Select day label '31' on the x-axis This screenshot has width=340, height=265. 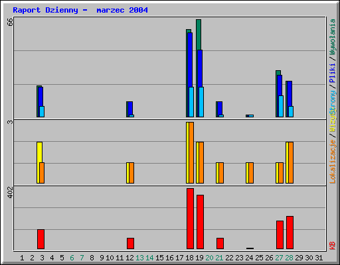pyautogui.click(x=319, y=258)
